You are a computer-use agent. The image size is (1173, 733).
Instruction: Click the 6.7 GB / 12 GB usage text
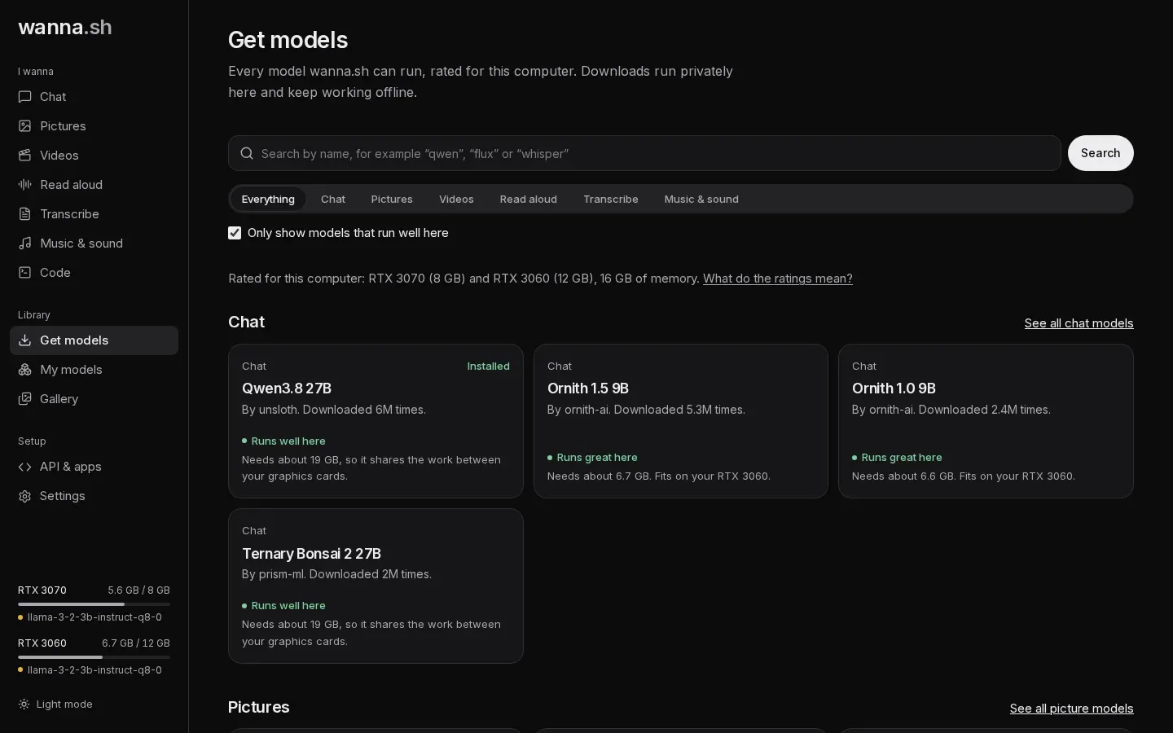click(x=136, y=643)
